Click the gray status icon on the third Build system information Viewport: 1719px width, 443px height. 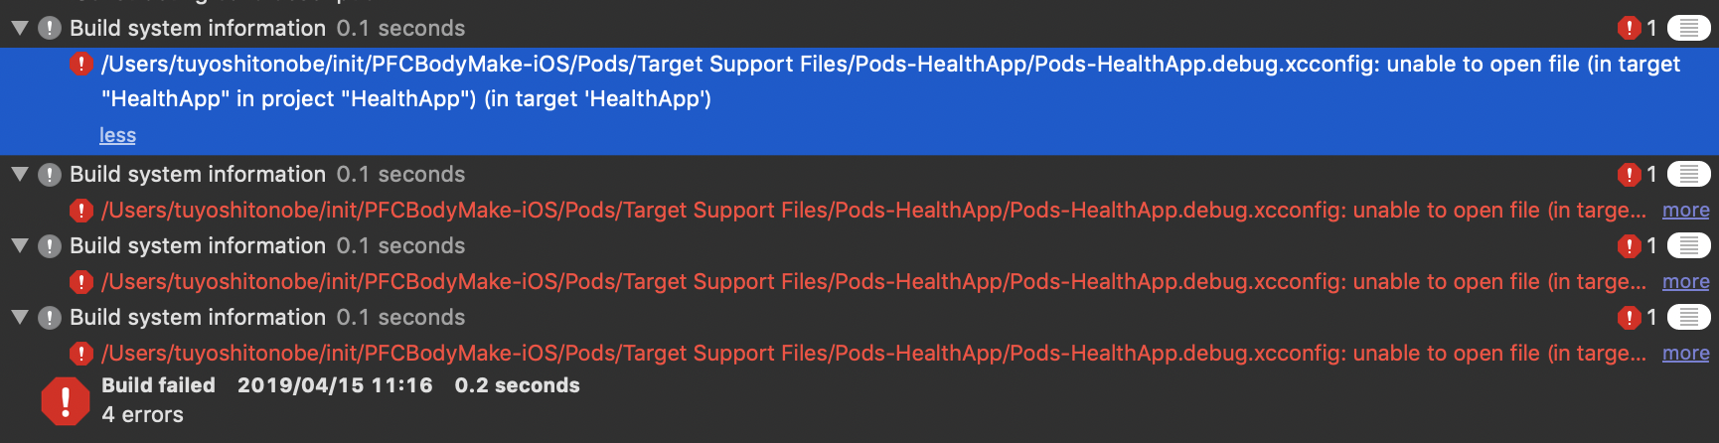50,245
